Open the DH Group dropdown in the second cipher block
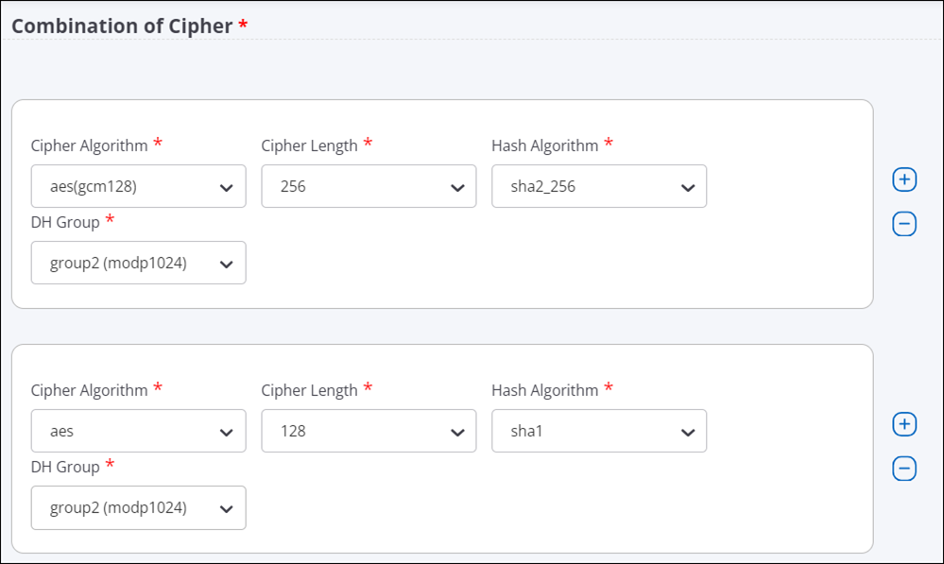 pos(138,507)
